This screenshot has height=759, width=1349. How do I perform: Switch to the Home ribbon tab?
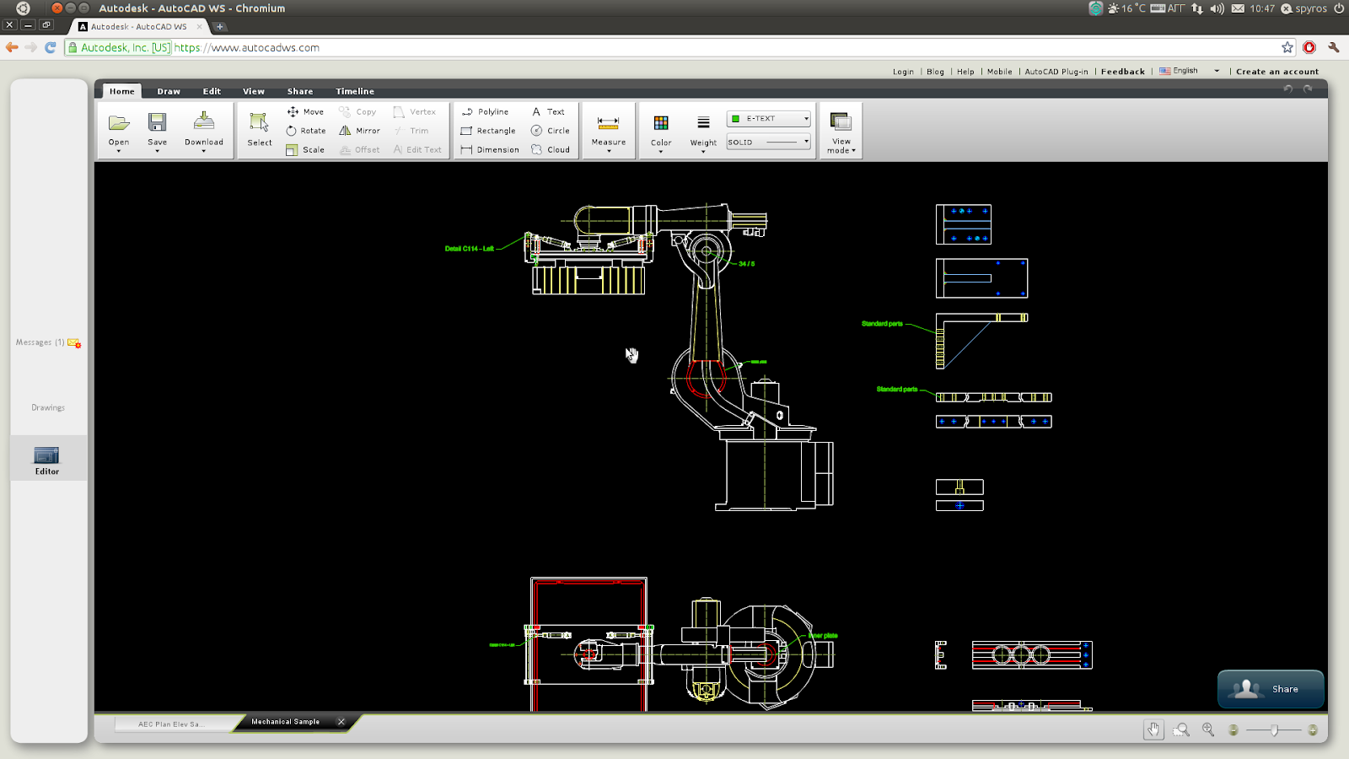[121, 91]
